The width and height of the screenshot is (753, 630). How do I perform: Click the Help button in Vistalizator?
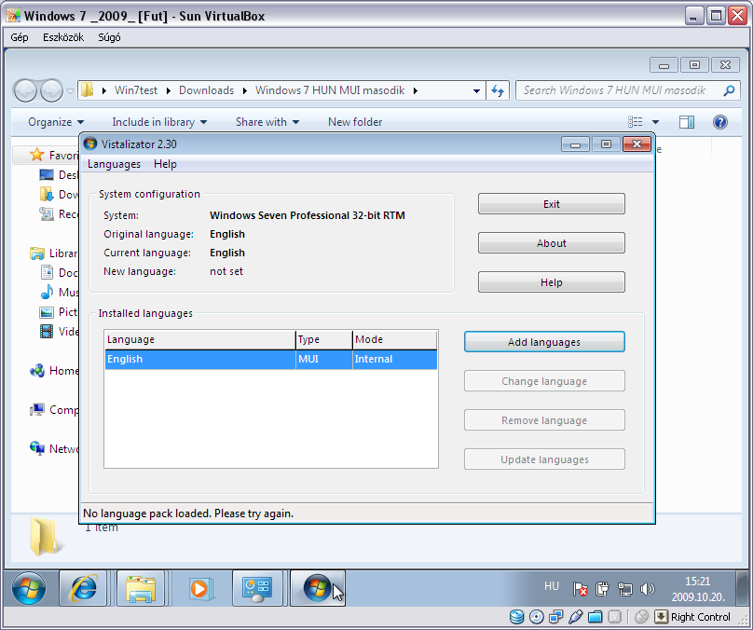click(552, 282)
